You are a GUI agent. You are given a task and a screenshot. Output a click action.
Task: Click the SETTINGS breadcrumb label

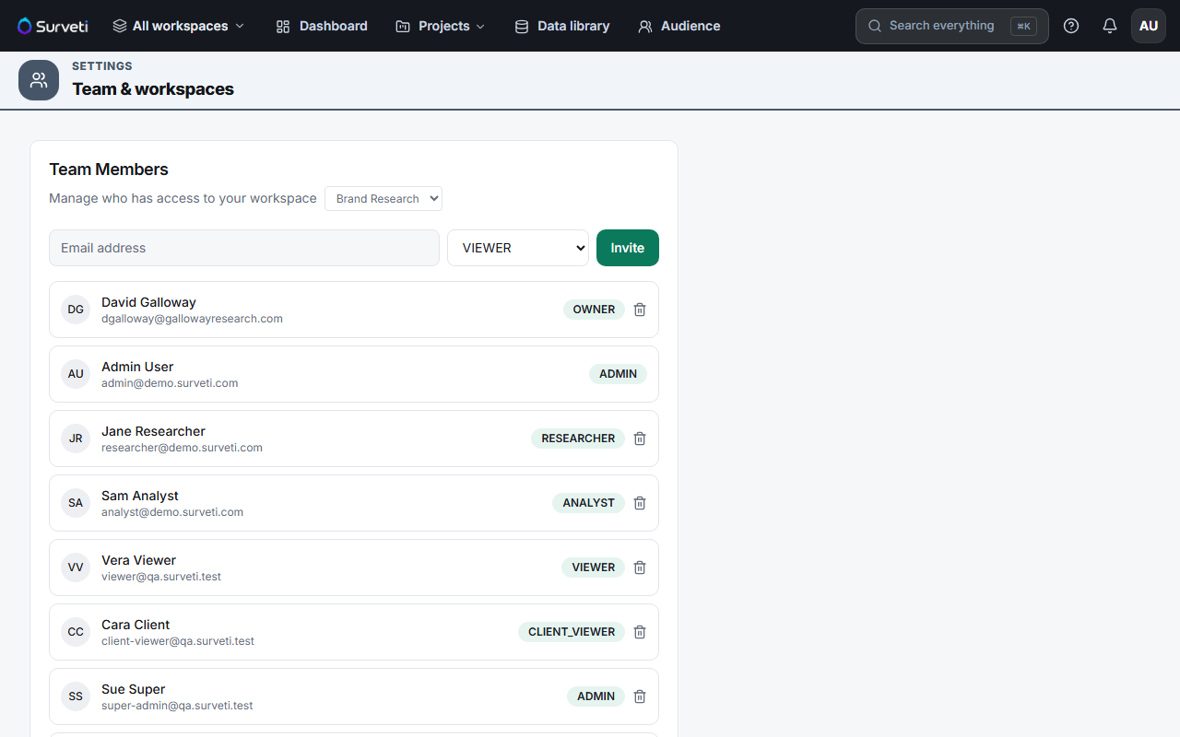pyautogui.click(x=102, y=66)
